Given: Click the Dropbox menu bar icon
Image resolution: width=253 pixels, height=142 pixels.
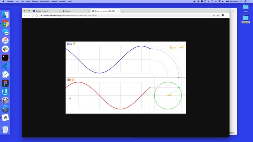Looking at the screenshot, I should pos(202,2).
